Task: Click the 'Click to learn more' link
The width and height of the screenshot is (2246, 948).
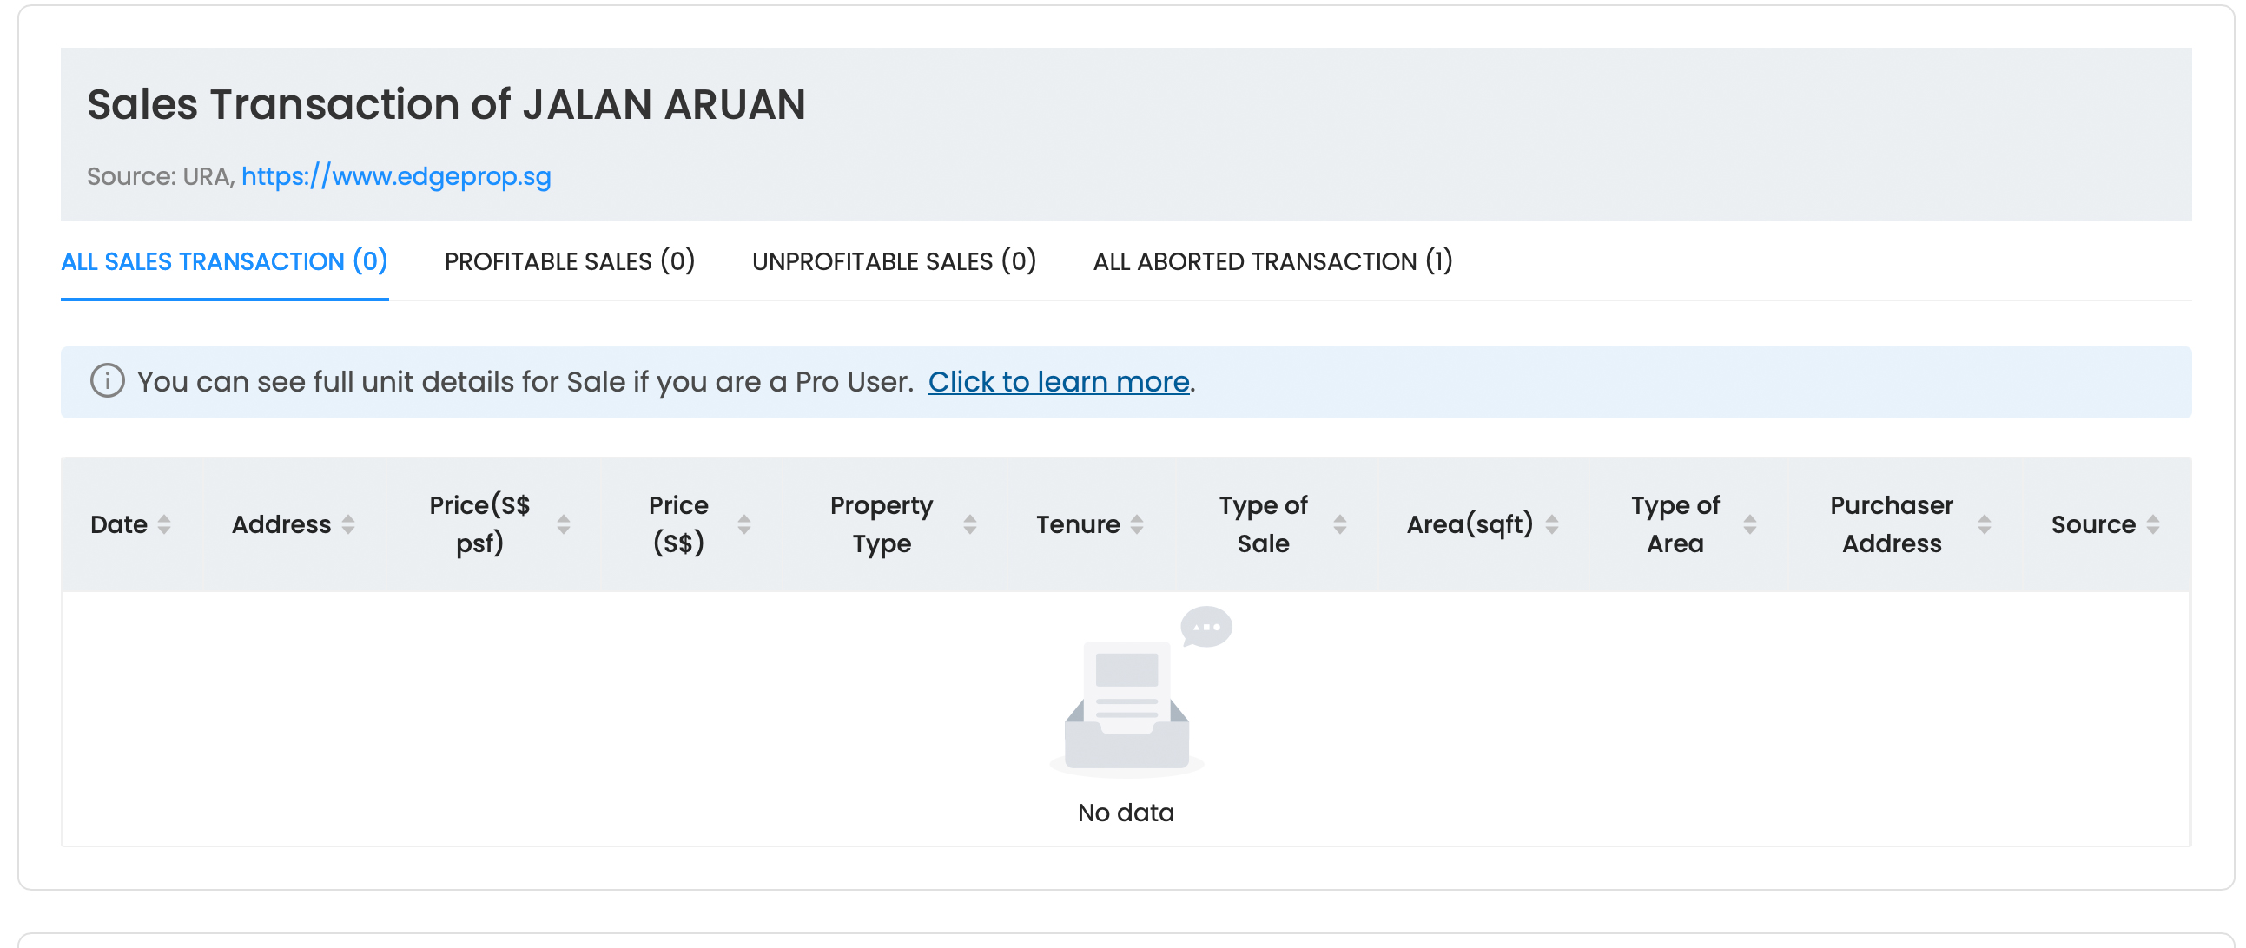Action: 1059,382
